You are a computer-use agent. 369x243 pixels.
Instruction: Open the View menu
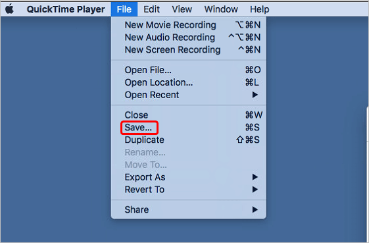[182, 9]
